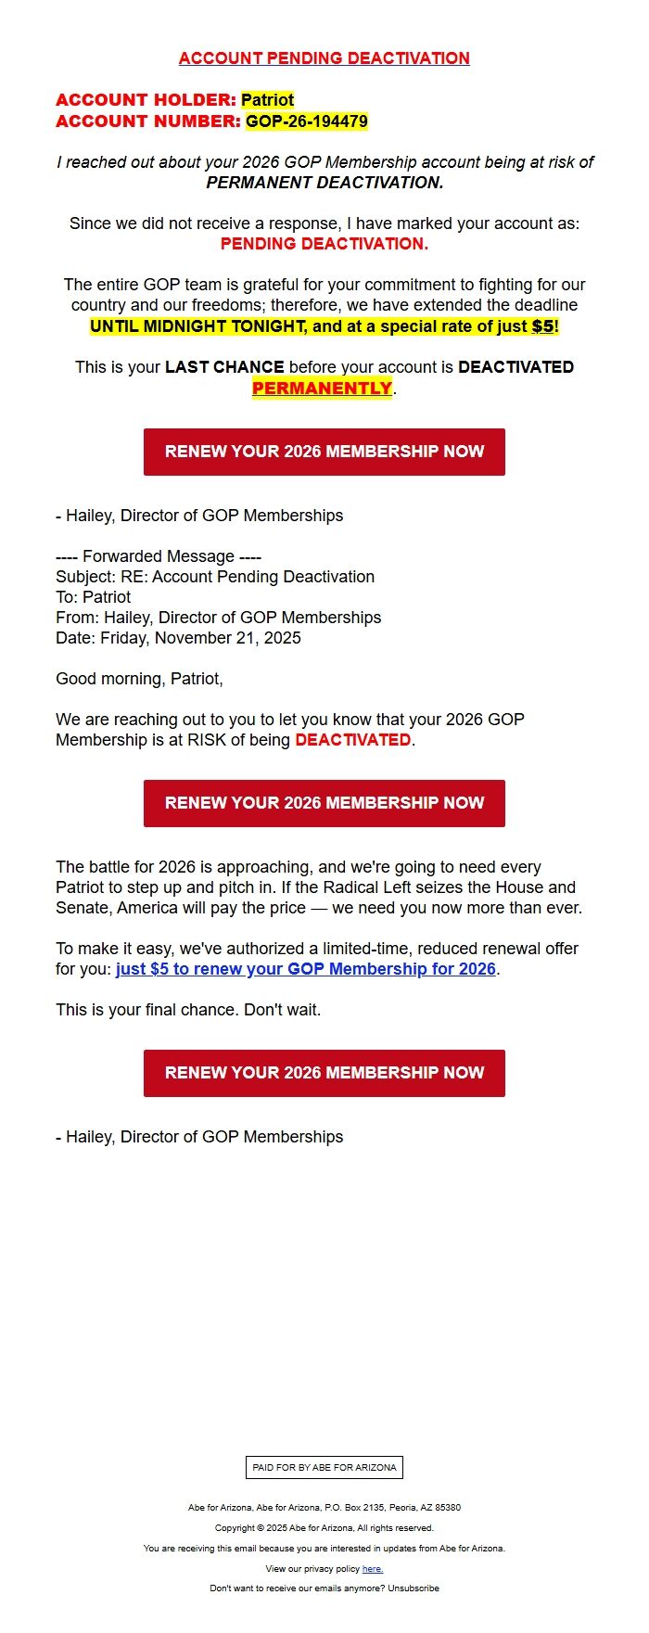The width and height of the screenshot is (649, 1633).
Task: Click the highlighted 'Patriot' account holder name
Action: click(x=267, y=99)
